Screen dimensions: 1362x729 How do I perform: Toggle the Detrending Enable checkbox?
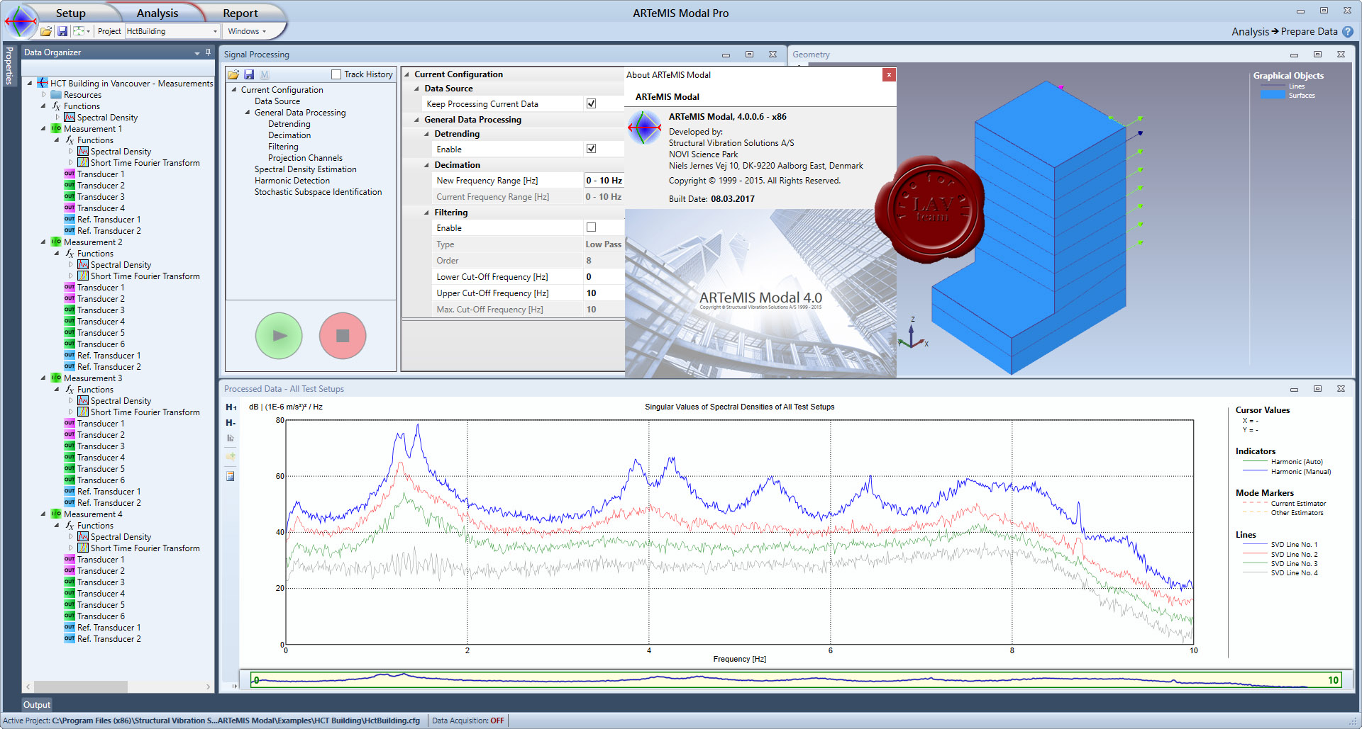[591, 149]
